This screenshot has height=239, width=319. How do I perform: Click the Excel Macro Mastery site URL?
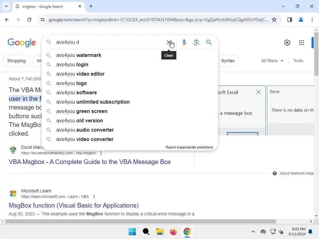pos(59,153)
